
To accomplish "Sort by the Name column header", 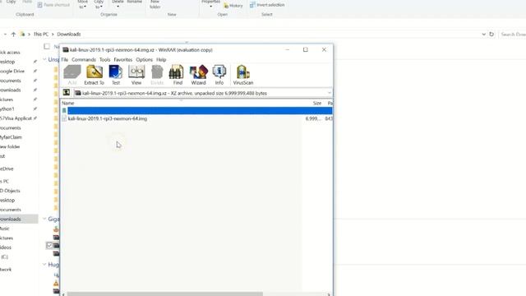I will (67, 103).
